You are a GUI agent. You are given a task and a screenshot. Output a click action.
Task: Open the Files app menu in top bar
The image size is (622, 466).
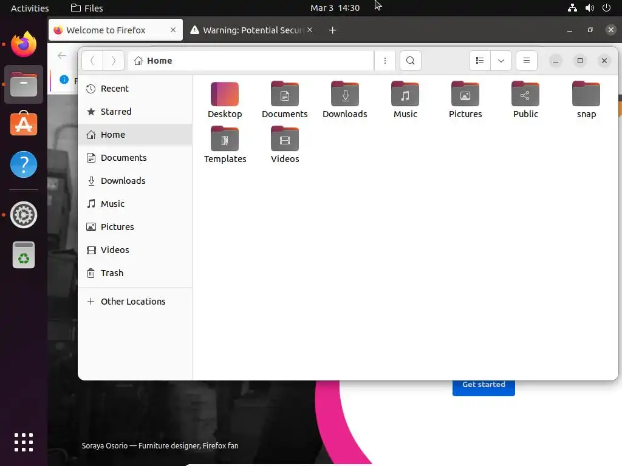(87, 8)
